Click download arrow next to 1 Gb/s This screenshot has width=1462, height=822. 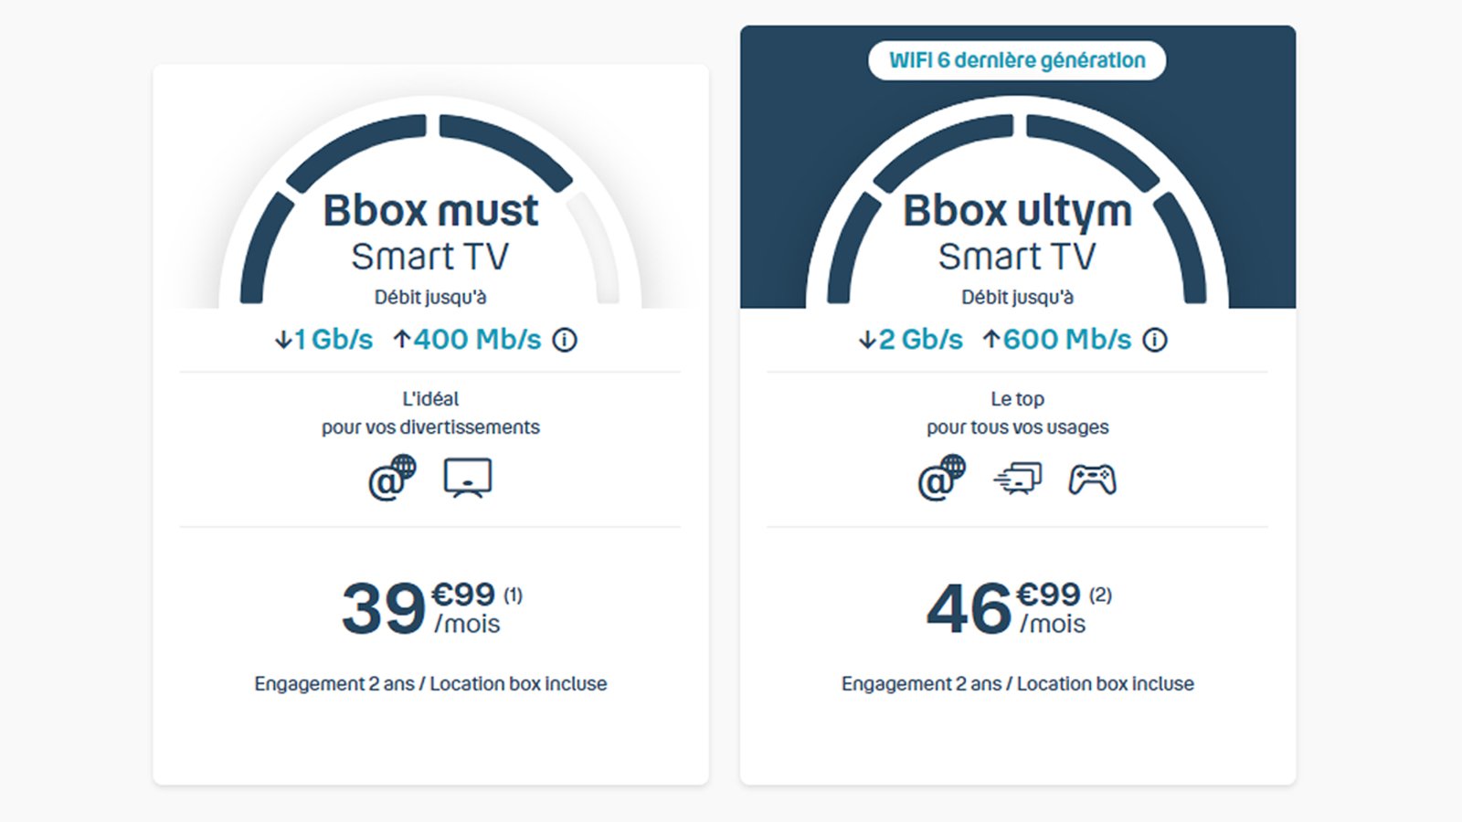pyautogui.click(x=283, y=341)
